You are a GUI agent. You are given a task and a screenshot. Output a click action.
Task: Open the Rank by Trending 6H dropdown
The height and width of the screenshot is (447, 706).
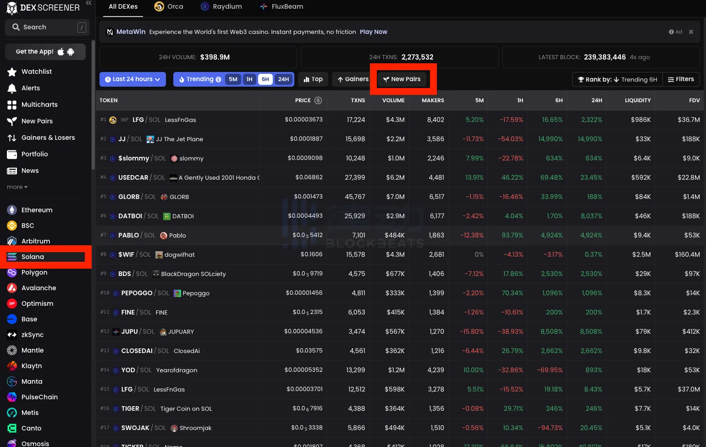617,79
